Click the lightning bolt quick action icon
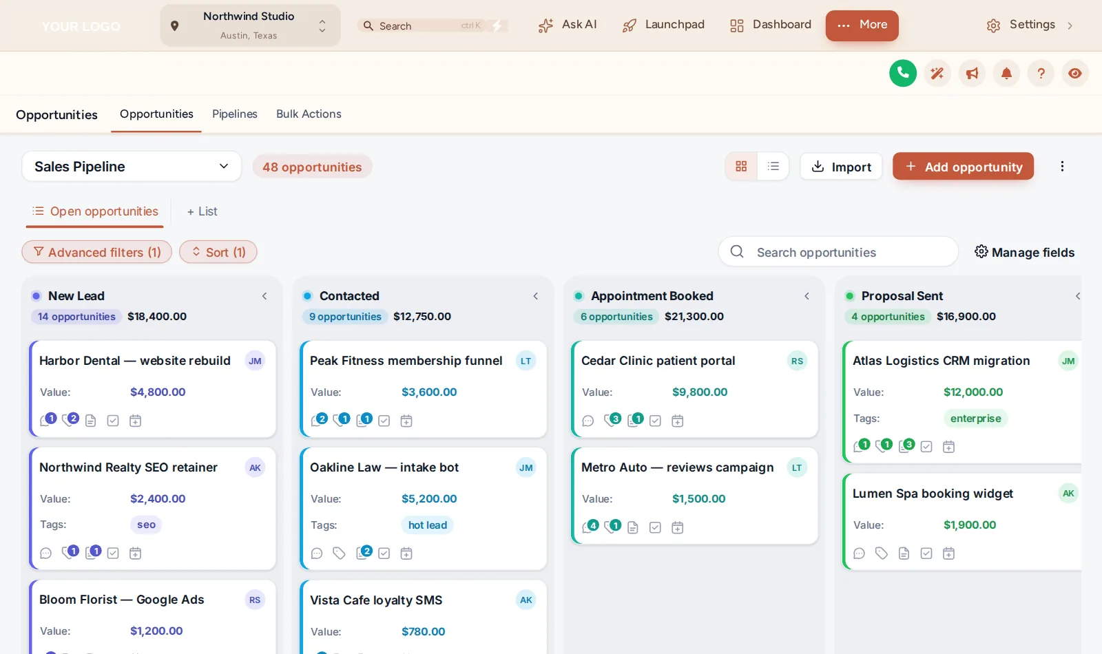 click(x=497, y=25)
